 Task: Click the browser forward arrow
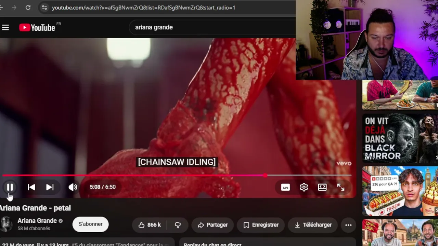pos(14,8)
